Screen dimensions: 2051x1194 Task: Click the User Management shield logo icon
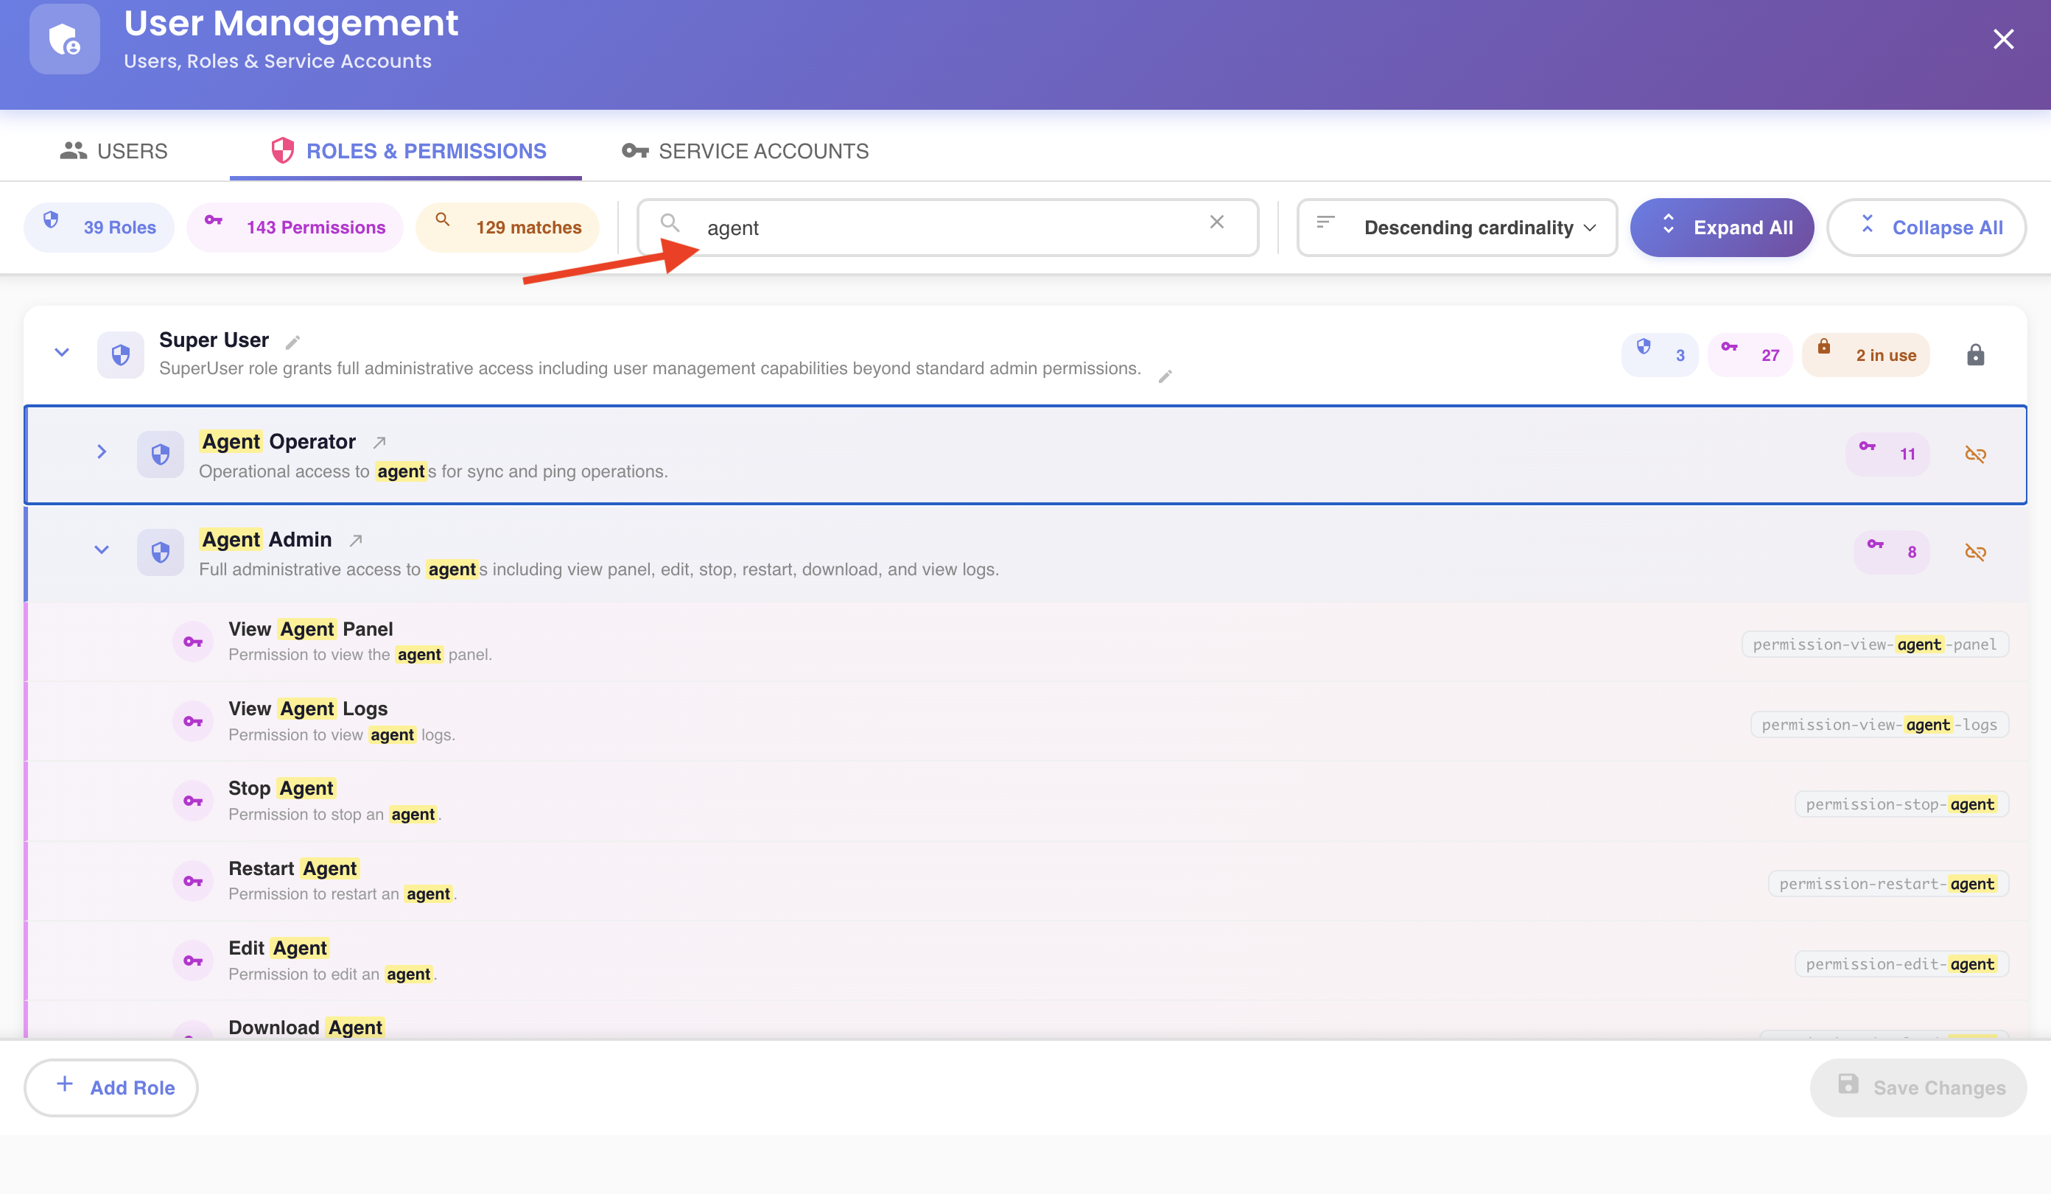click(64, 39)
